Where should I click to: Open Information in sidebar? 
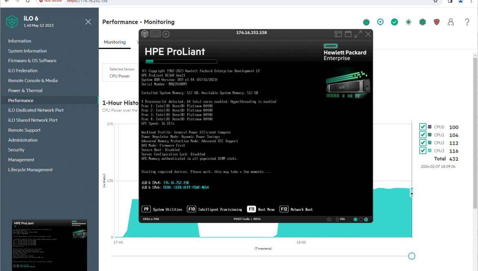(x=20, y=41)
